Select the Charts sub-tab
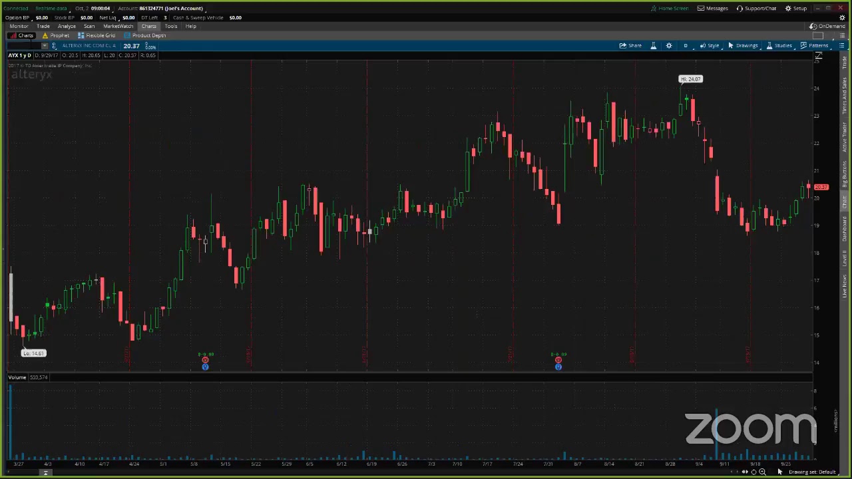This screenshot has width=852, height=479. (22, 35)
